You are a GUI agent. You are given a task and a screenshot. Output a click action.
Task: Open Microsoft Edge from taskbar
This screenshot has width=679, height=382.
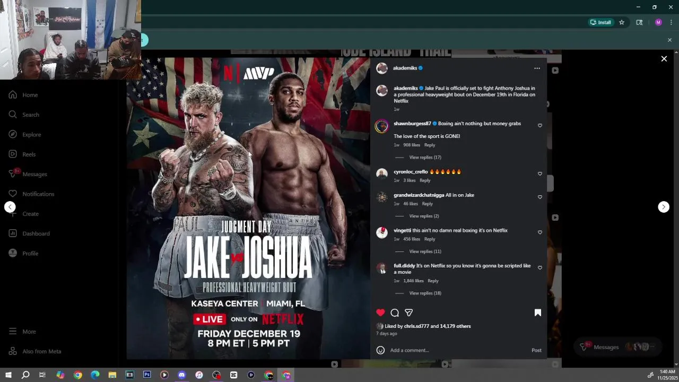95,375
